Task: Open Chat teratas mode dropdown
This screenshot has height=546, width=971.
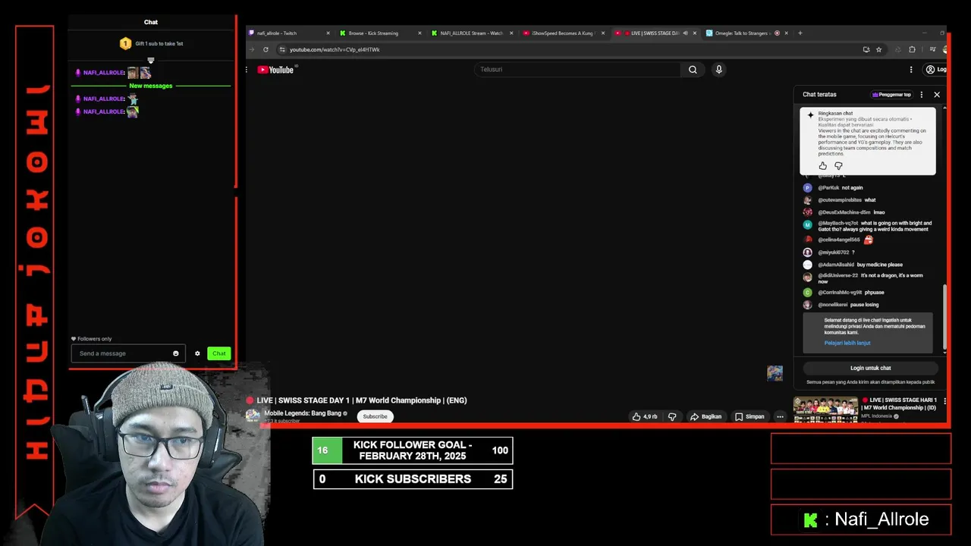Action: click(819, 95)
